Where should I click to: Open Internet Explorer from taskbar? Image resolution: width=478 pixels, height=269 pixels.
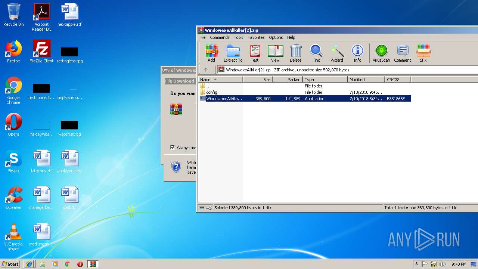tap(29, 264)
